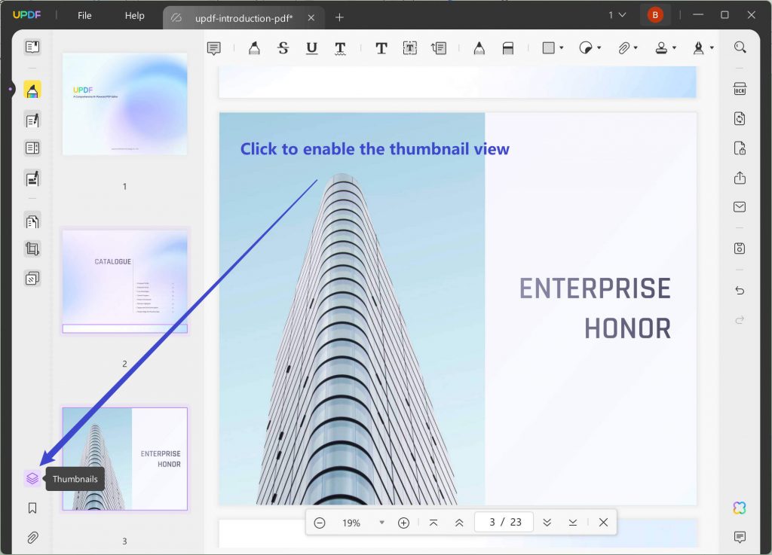This screenshot has width=772, height=555.
Task: Start OCR text recognition
Action: (x=740, y=87)
